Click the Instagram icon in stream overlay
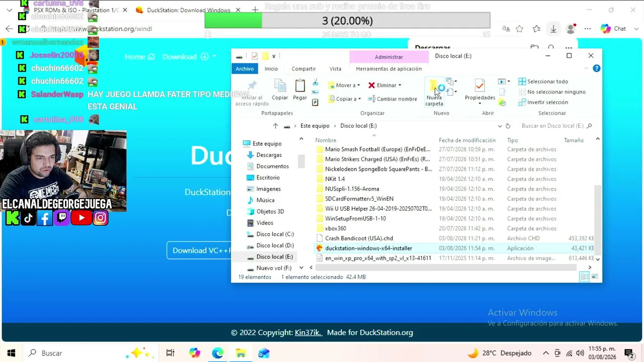The width and height of the screenshot is (644, 362). click(100, 218)
